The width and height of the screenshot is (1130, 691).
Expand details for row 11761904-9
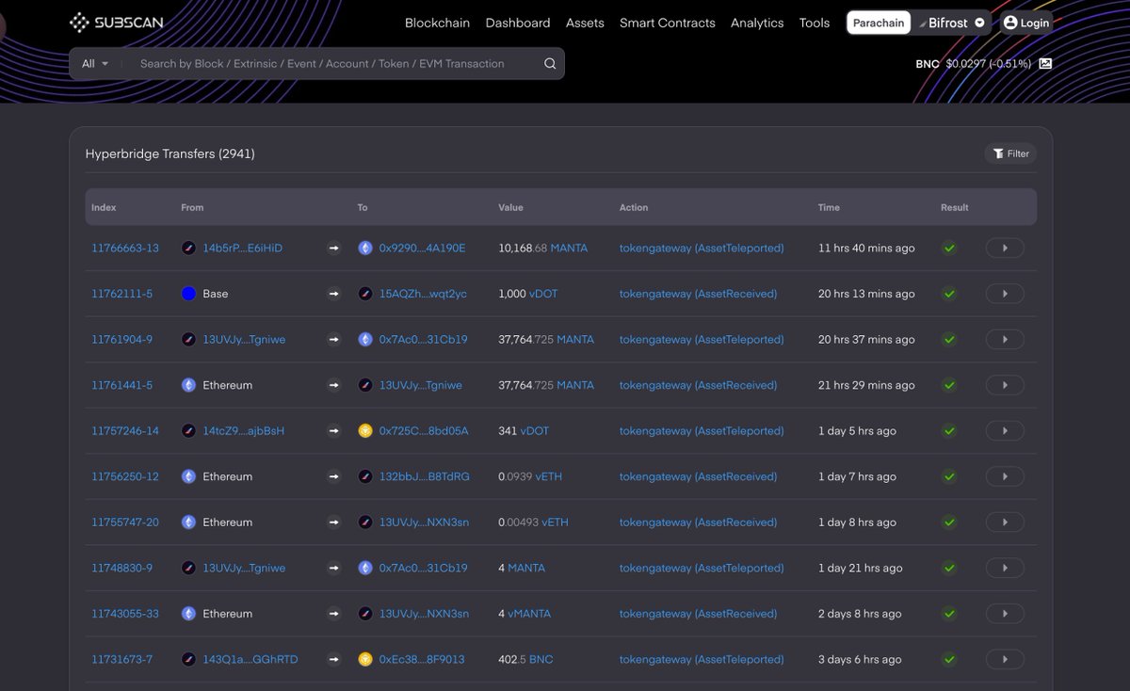1005,340
